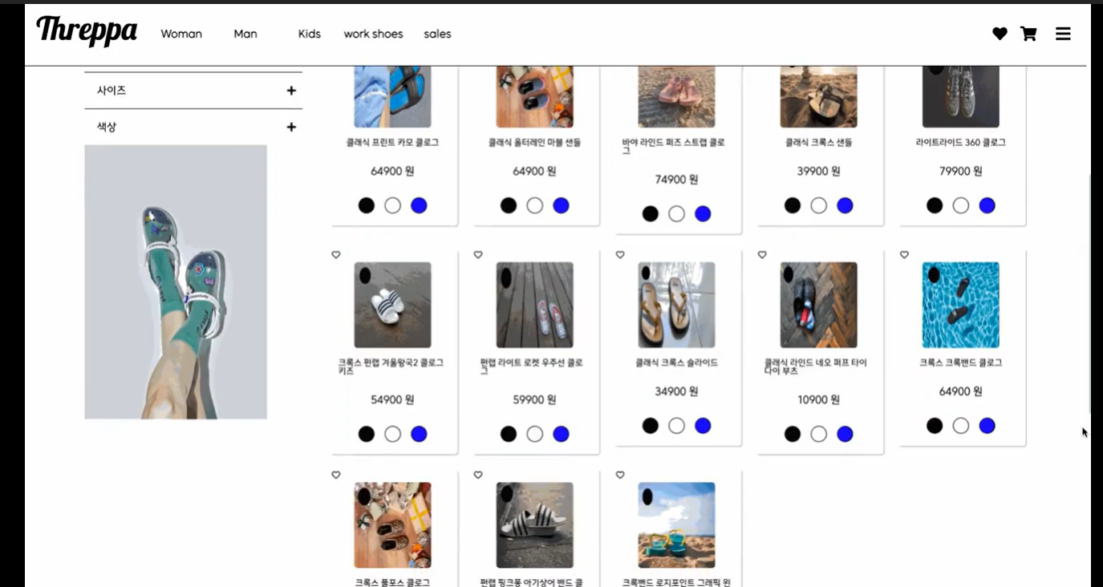Favorite 클래식 크록스 슬라이드 with its heart icon

click(620, 255)
